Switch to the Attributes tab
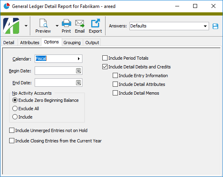 (x=29, y=43)
